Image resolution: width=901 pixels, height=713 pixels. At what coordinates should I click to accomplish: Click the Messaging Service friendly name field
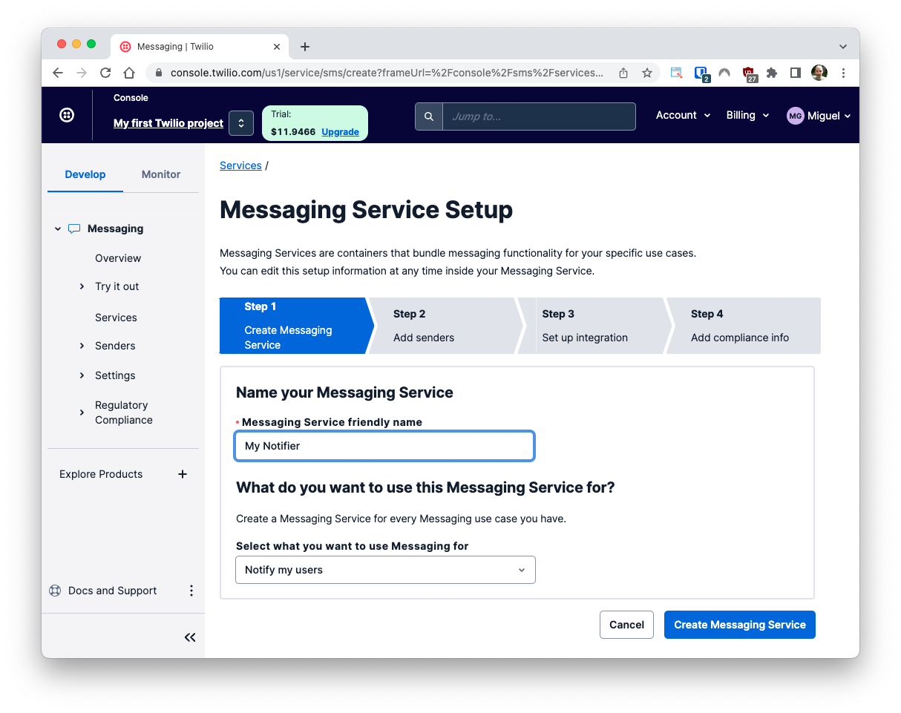pos(384,446)
